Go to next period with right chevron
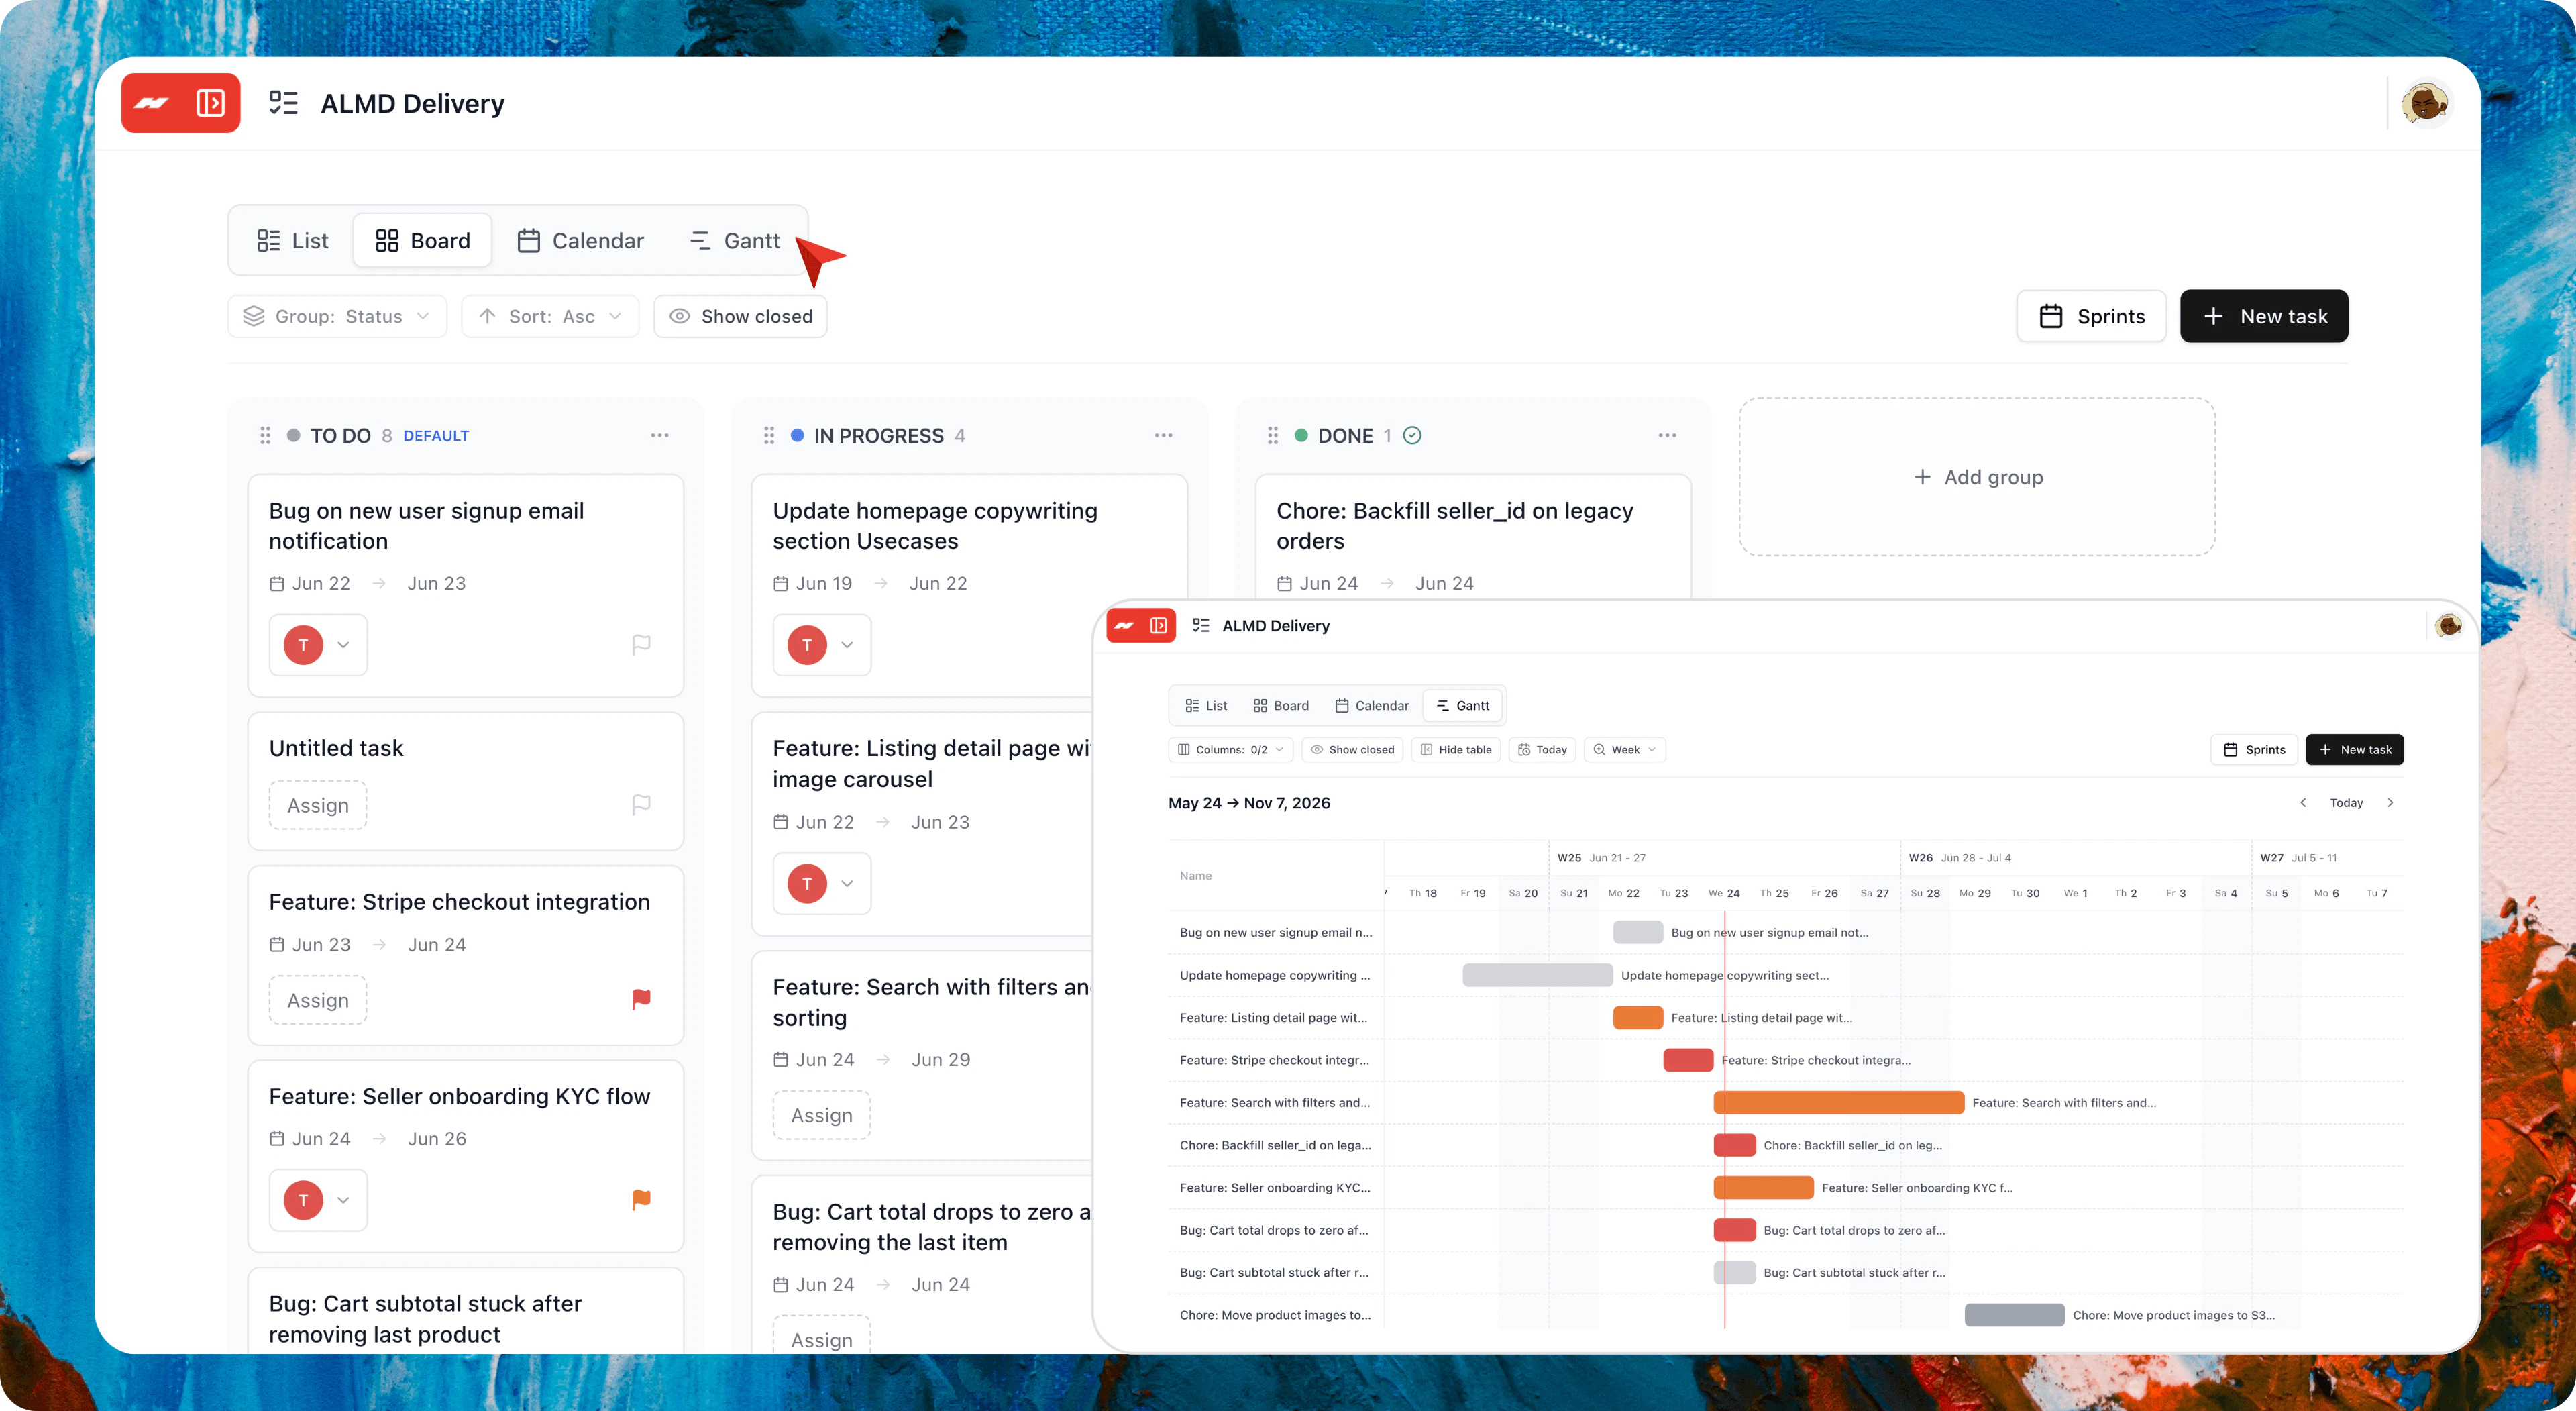 pos(2391,803)
